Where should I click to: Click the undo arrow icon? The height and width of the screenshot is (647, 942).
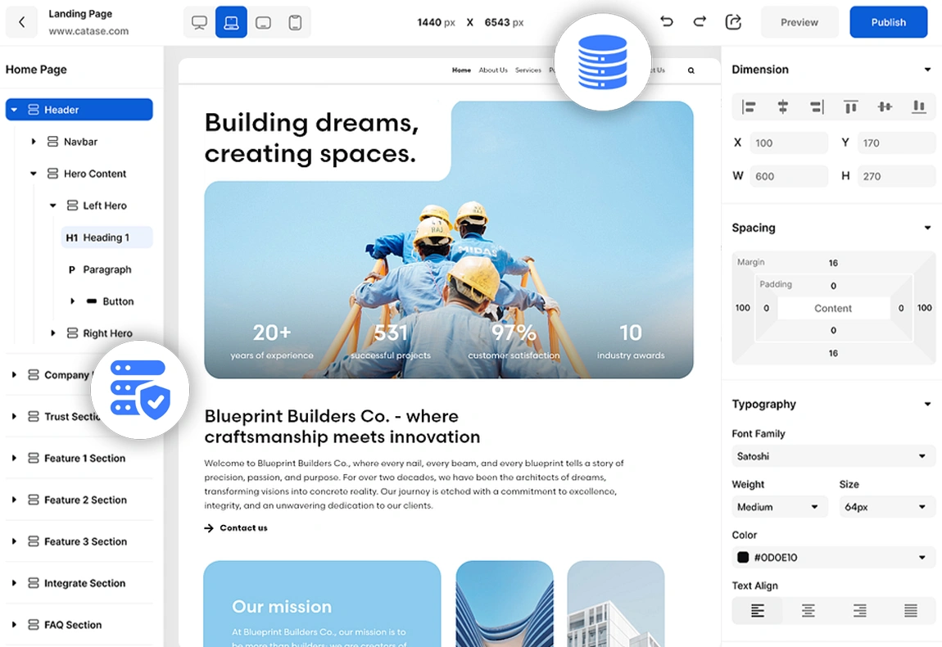click(x=667, y=22)
